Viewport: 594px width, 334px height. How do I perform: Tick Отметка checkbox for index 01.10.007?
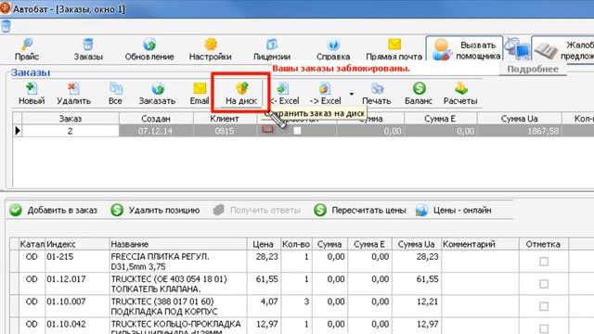[544, 306]
